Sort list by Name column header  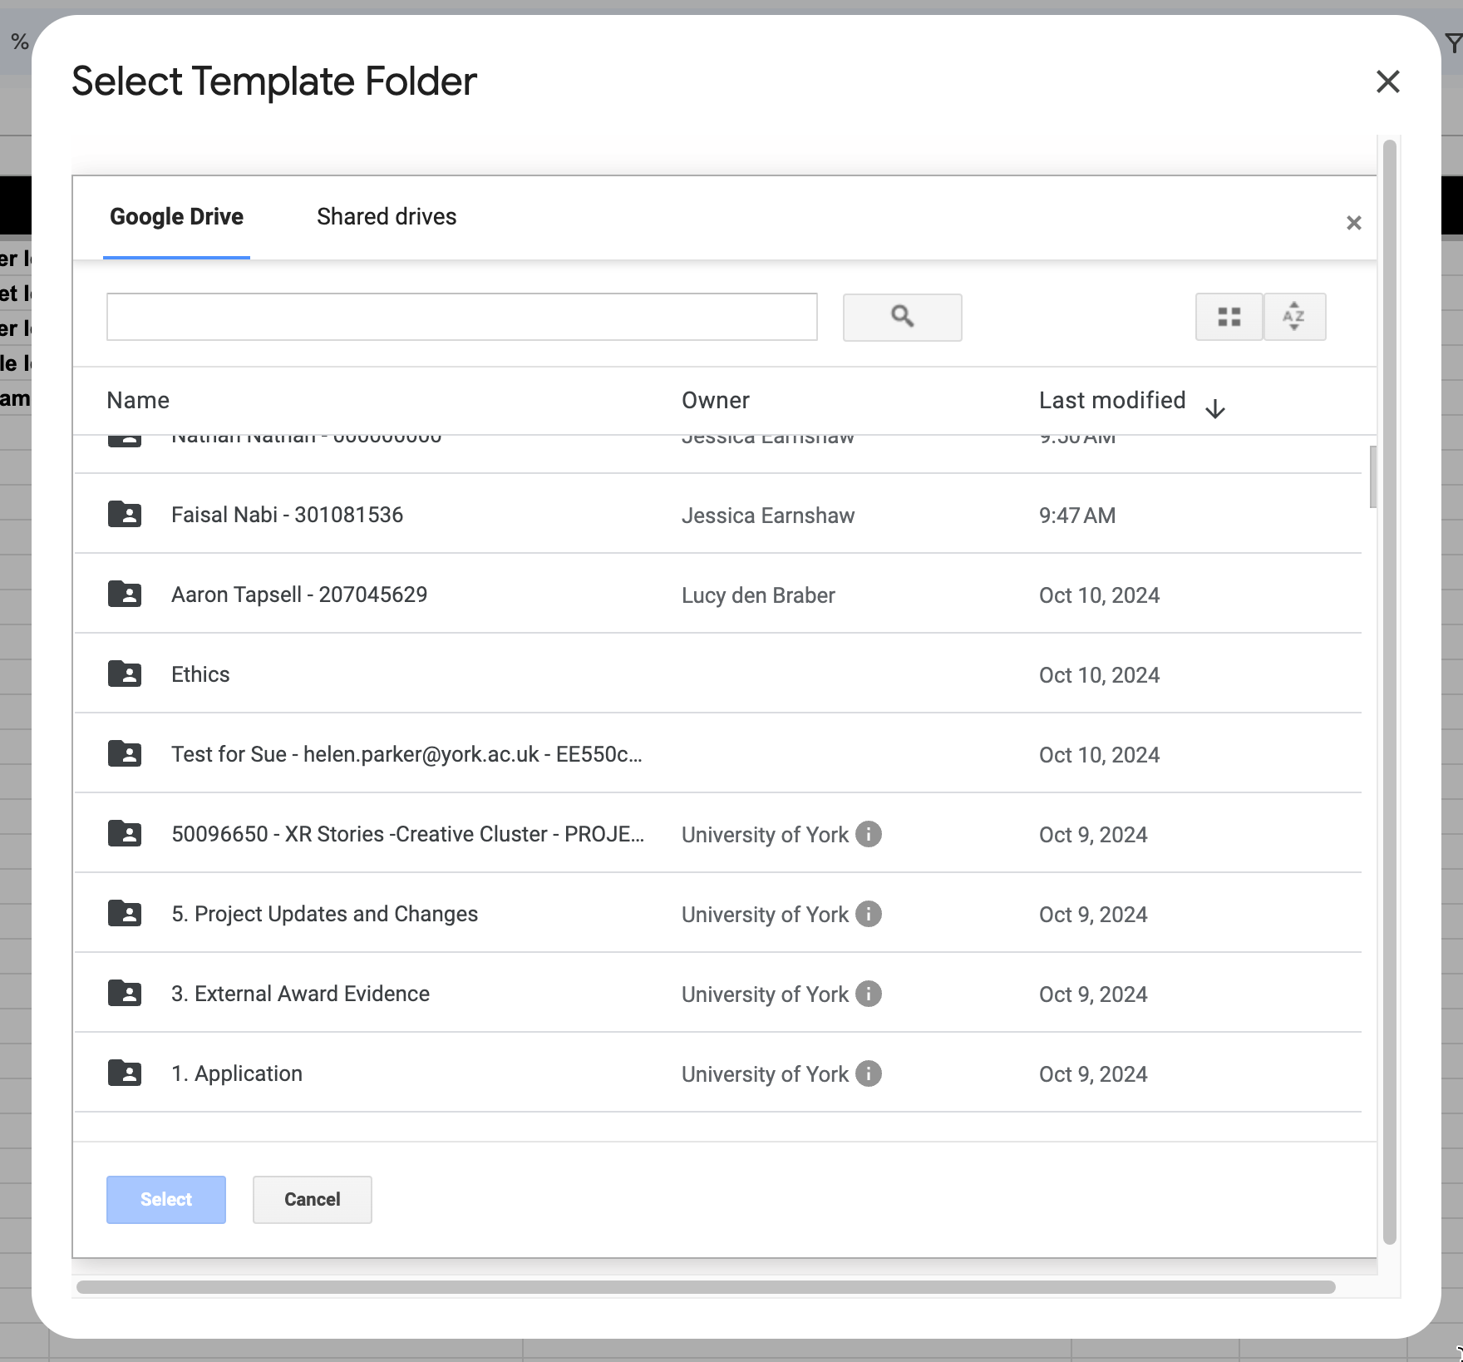click(138, 401)
